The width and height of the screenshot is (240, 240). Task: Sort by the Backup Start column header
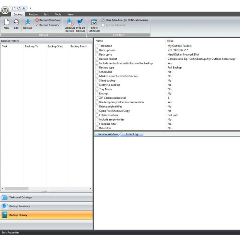55,46
